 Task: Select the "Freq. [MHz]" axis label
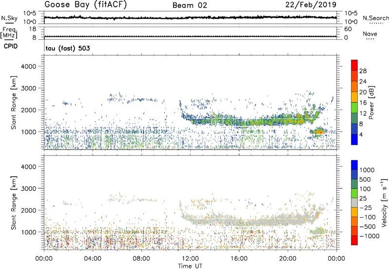[x=9, y=33]
